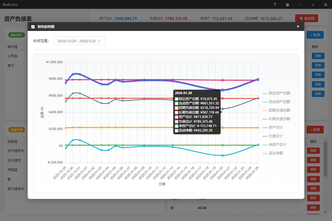The width and height of the screenshot is (332, 221).
Task: Click the lower +新增 add button
Action: point(315,130)
